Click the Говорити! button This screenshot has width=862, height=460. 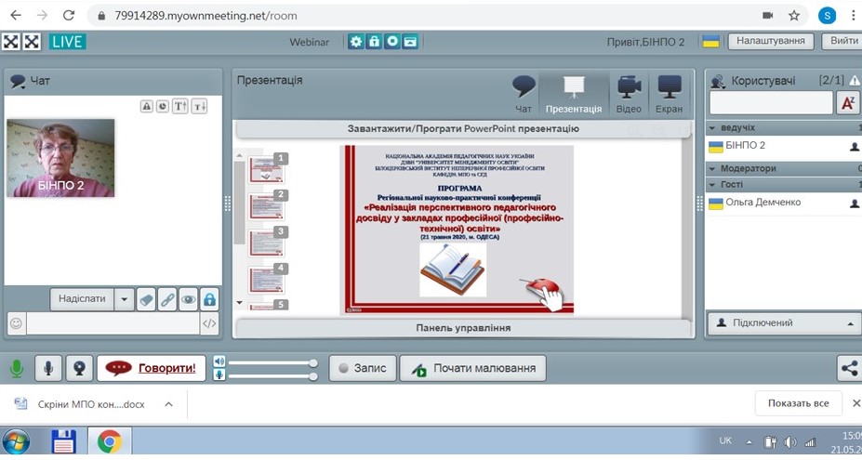pos(151,368)
